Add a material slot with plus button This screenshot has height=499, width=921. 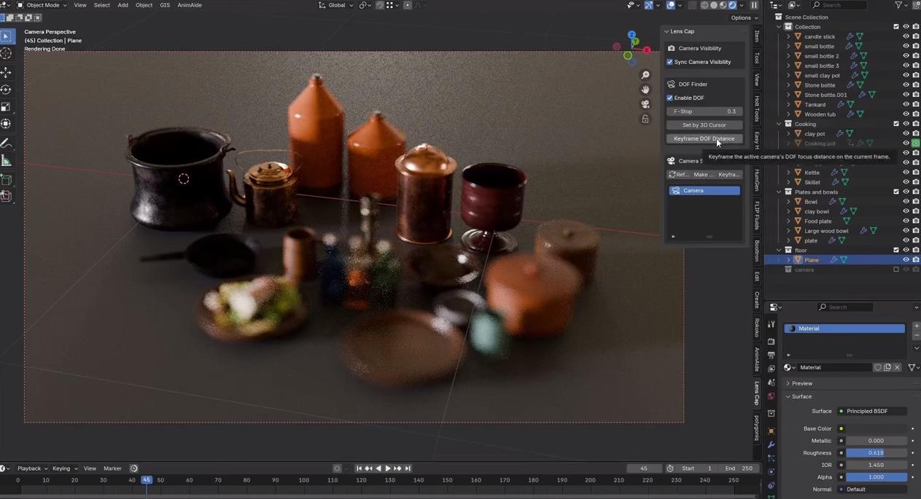(916, 326)
